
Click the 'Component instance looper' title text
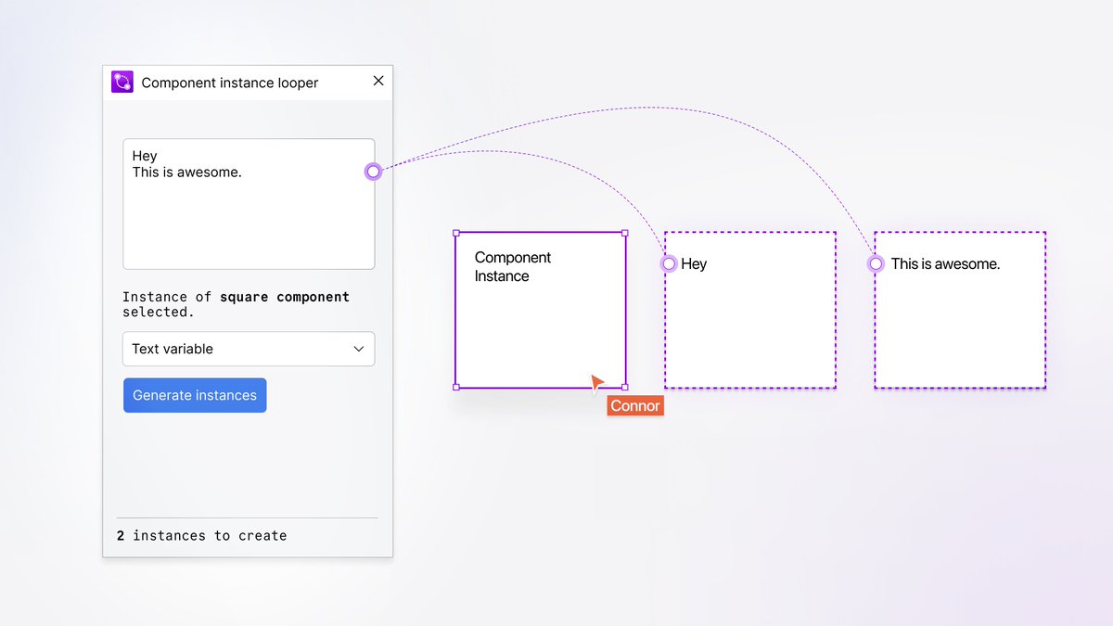click(x=230, y=83)
